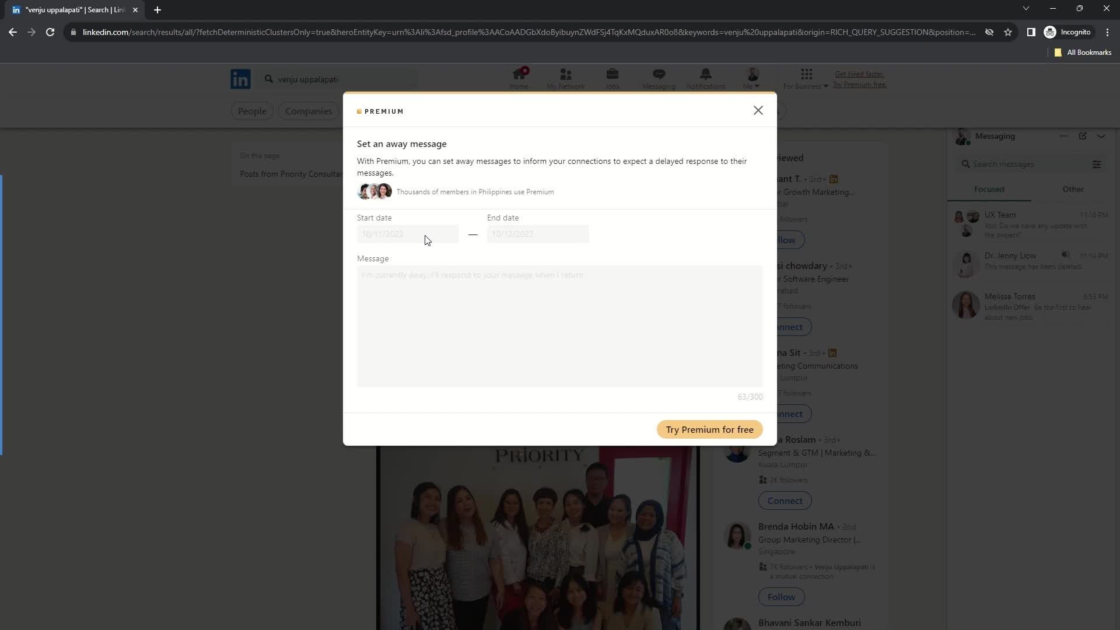Image resolution: width=1120 pixels, height=630 pixels.
Task: Open Bhavani Sankar Kemburi profile
Action: point(809,622)
